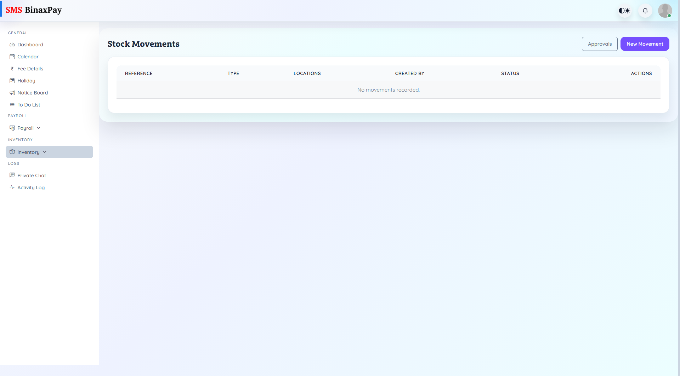This screenshot has width=680, height=376.
Task: Open the notifications bell
Action: pos(645,11)
